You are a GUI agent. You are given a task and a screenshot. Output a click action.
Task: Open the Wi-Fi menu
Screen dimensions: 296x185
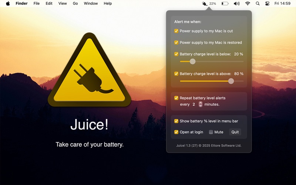coord(248,3)
